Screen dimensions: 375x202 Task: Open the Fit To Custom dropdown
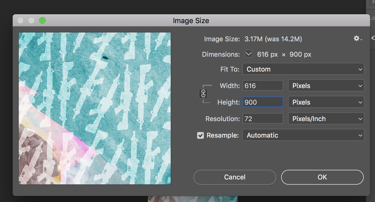pos(303,69)
